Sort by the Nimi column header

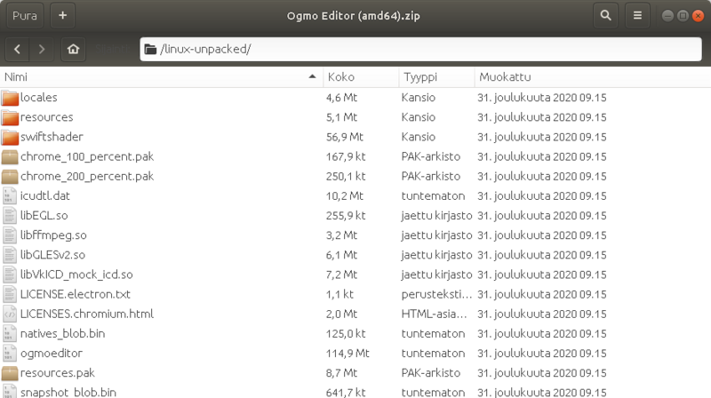coord(160,77)
